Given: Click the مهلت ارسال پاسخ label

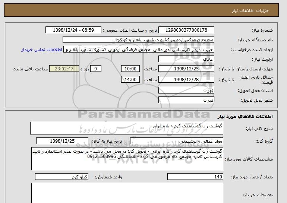Looking at the screenshot, I should pos(255,69).
